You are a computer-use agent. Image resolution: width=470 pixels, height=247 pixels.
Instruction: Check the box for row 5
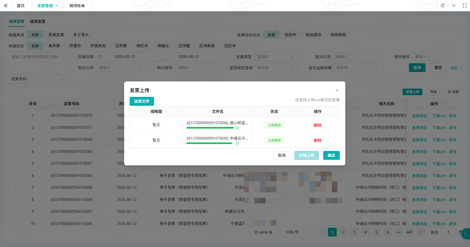16,163
